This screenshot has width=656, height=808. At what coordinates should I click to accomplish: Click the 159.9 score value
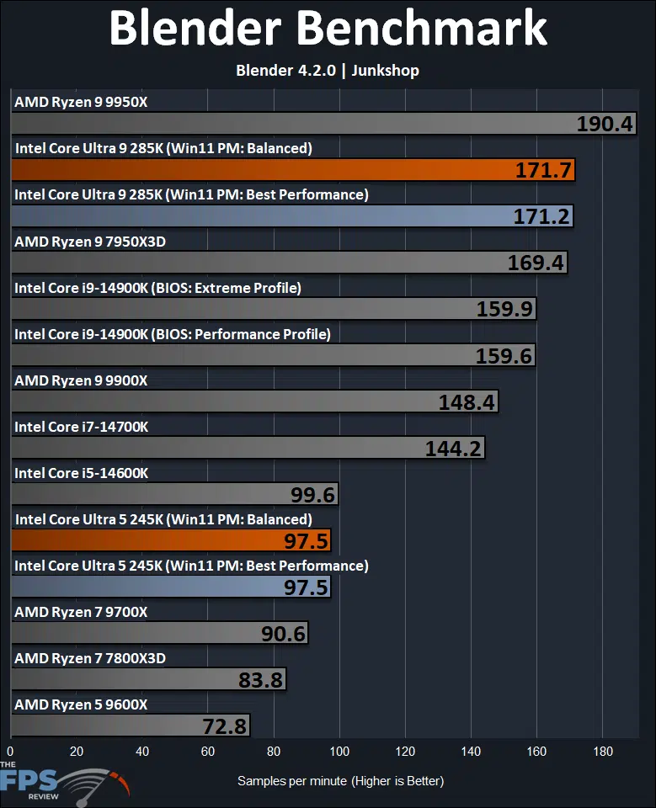(504, 309)
